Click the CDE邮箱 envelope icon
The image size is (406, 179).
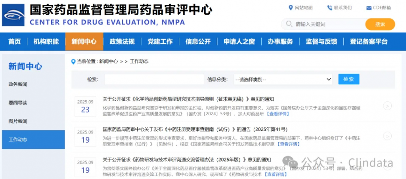(369, 8)
